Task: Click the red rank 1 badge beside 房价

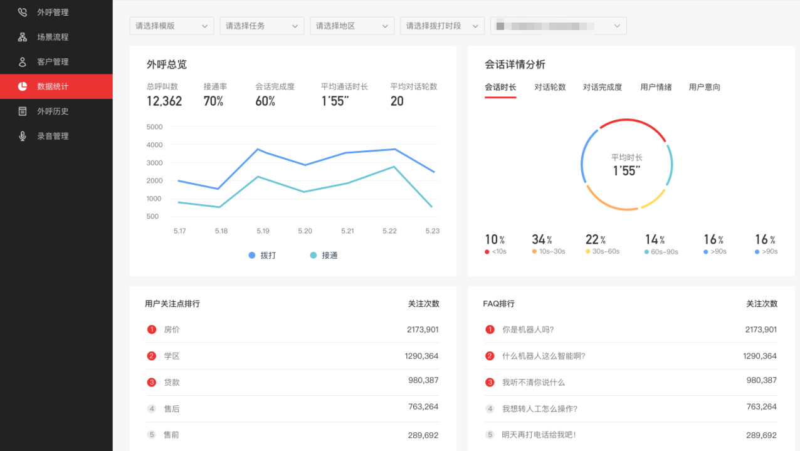Action: pos(152,329)
